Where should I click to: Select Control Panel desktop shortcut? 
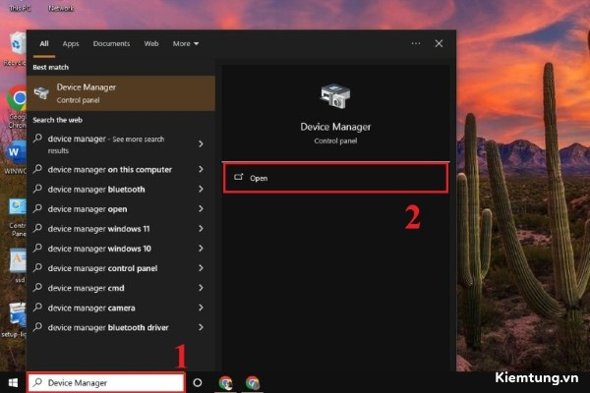click(x=18, y=218)
